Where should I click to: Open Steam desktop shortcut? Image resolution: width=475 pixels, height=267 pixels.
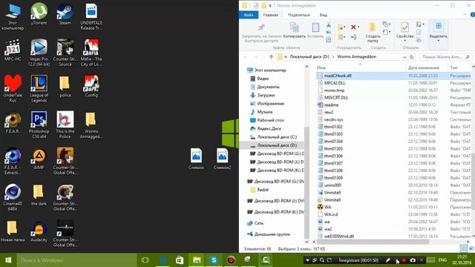pos(65,14)
